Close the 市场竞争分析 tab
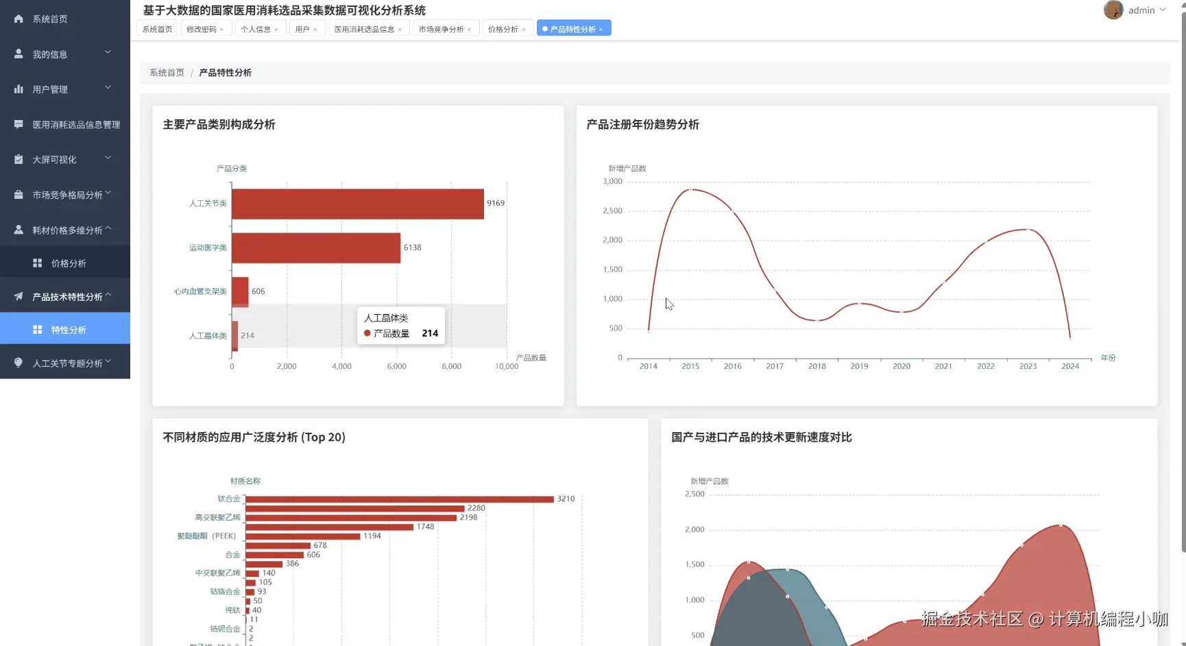 [469, 29]
